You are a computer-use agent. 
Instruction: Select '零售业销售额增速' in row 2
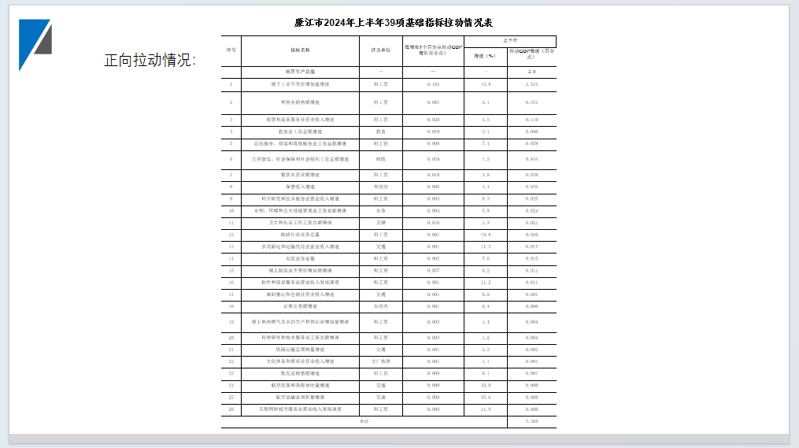tap(300, 102)
